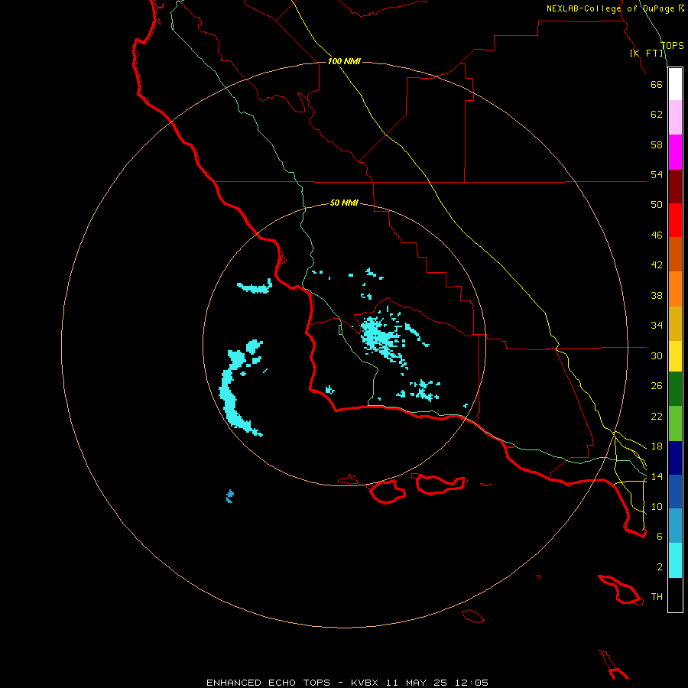Click the black TH threshold legend swatch
This screenshot has width=688, height=688.
(675, 595)
